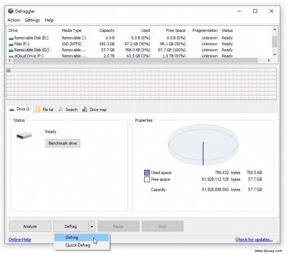Expand the Defrag button's dropdown arrow
The image size is (288, 254).
pos(92,226)
